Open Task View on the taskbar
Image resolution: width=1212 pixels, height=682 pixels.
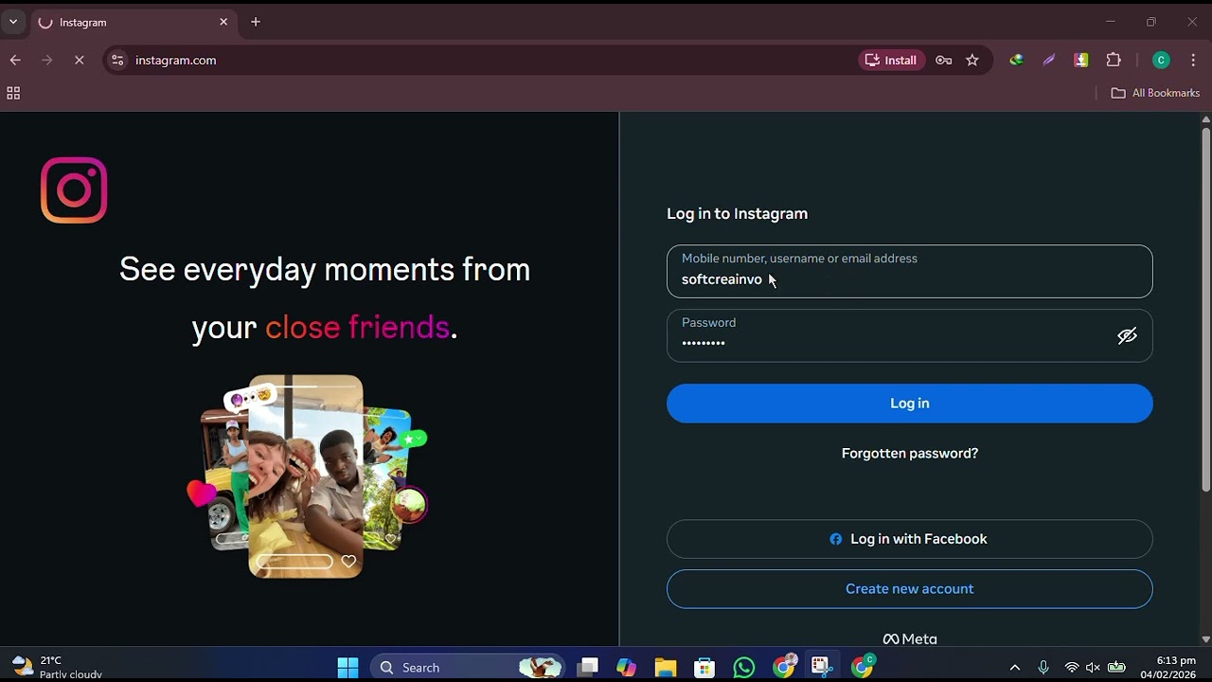click(588, 668)
